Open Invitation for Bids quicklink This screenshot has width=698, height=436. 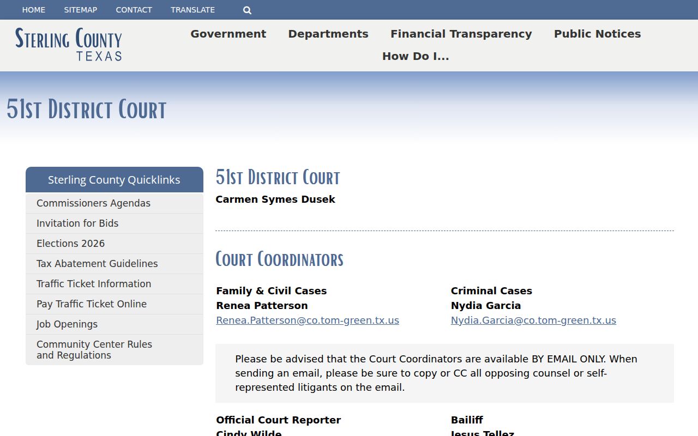(115, 223)
